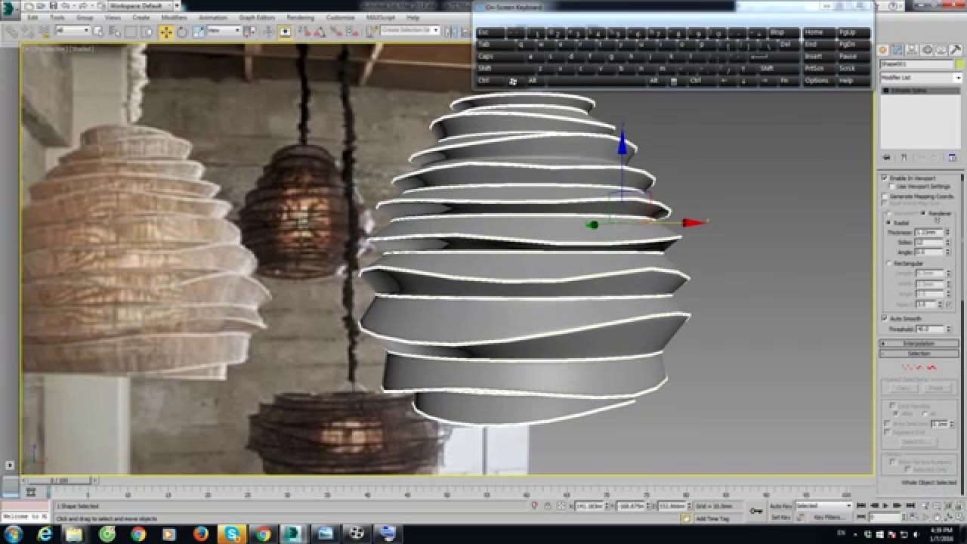Screen dimensions: 967x544
Task: Activate the Select Object tool
Action: click(x=99, y=32)
